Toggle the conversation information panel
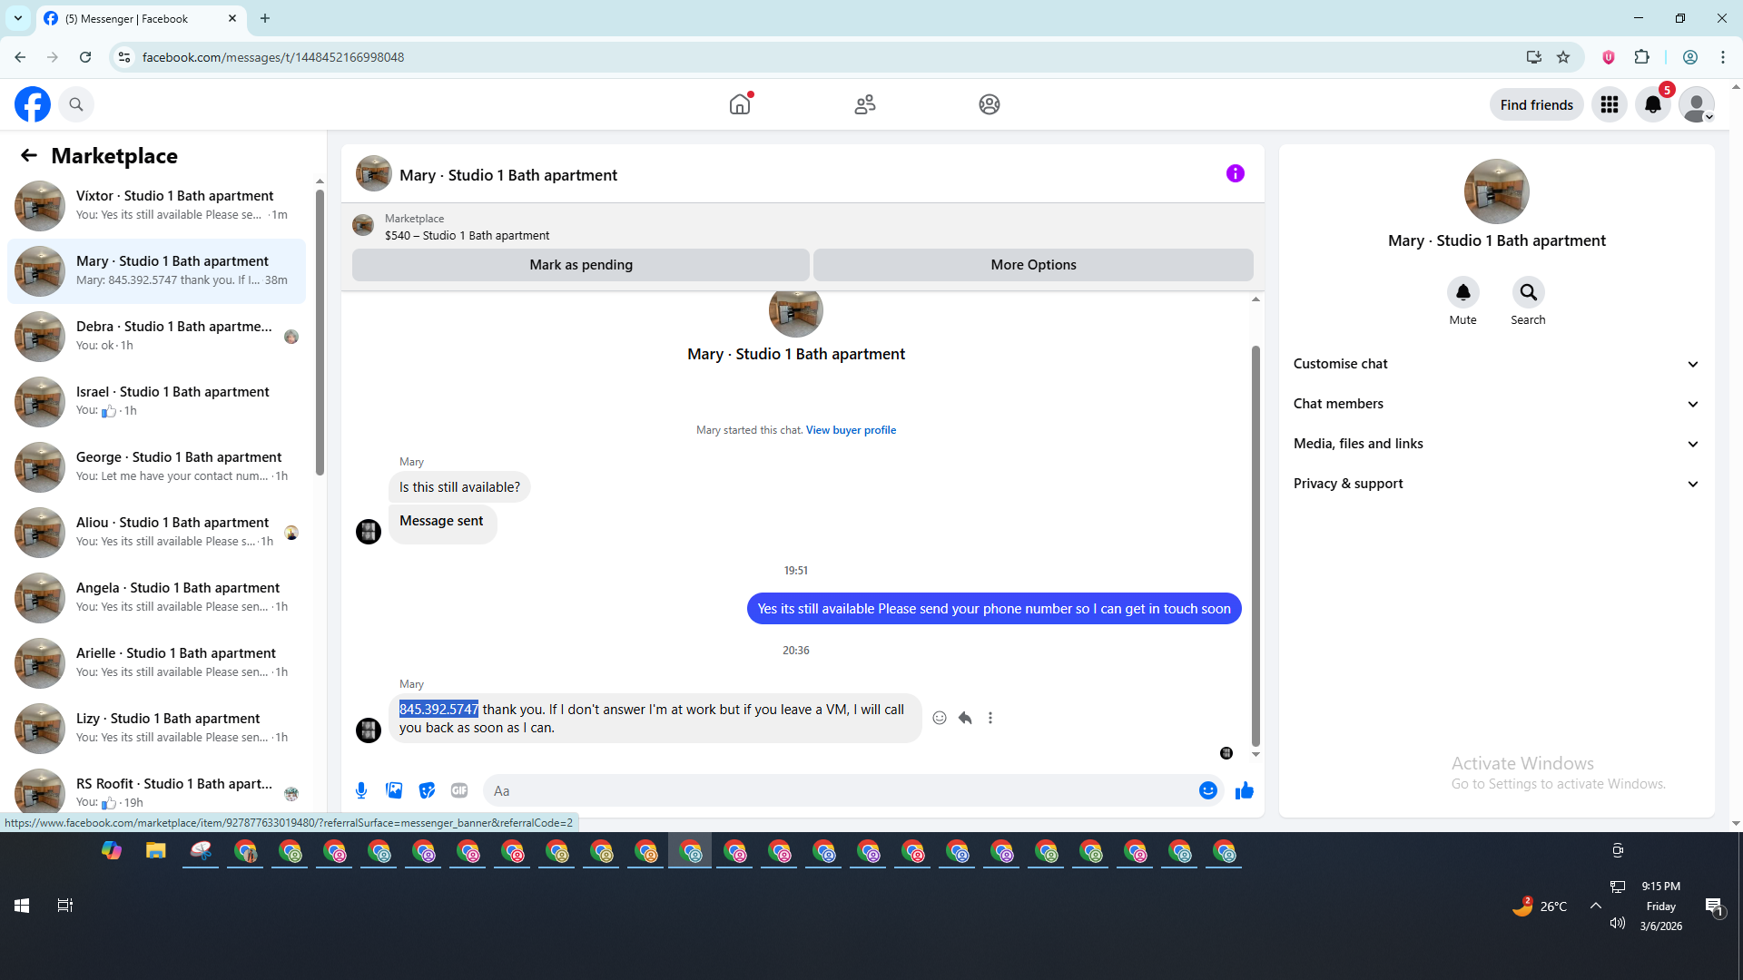The height and width of the screenshot is (980, 1743). [1235, 173]
